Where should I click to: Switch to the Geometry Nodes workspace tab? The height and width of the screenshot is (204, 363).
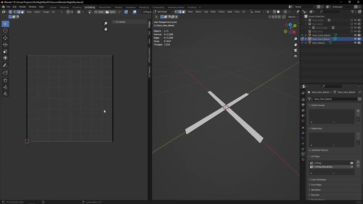tap(176, 7)
